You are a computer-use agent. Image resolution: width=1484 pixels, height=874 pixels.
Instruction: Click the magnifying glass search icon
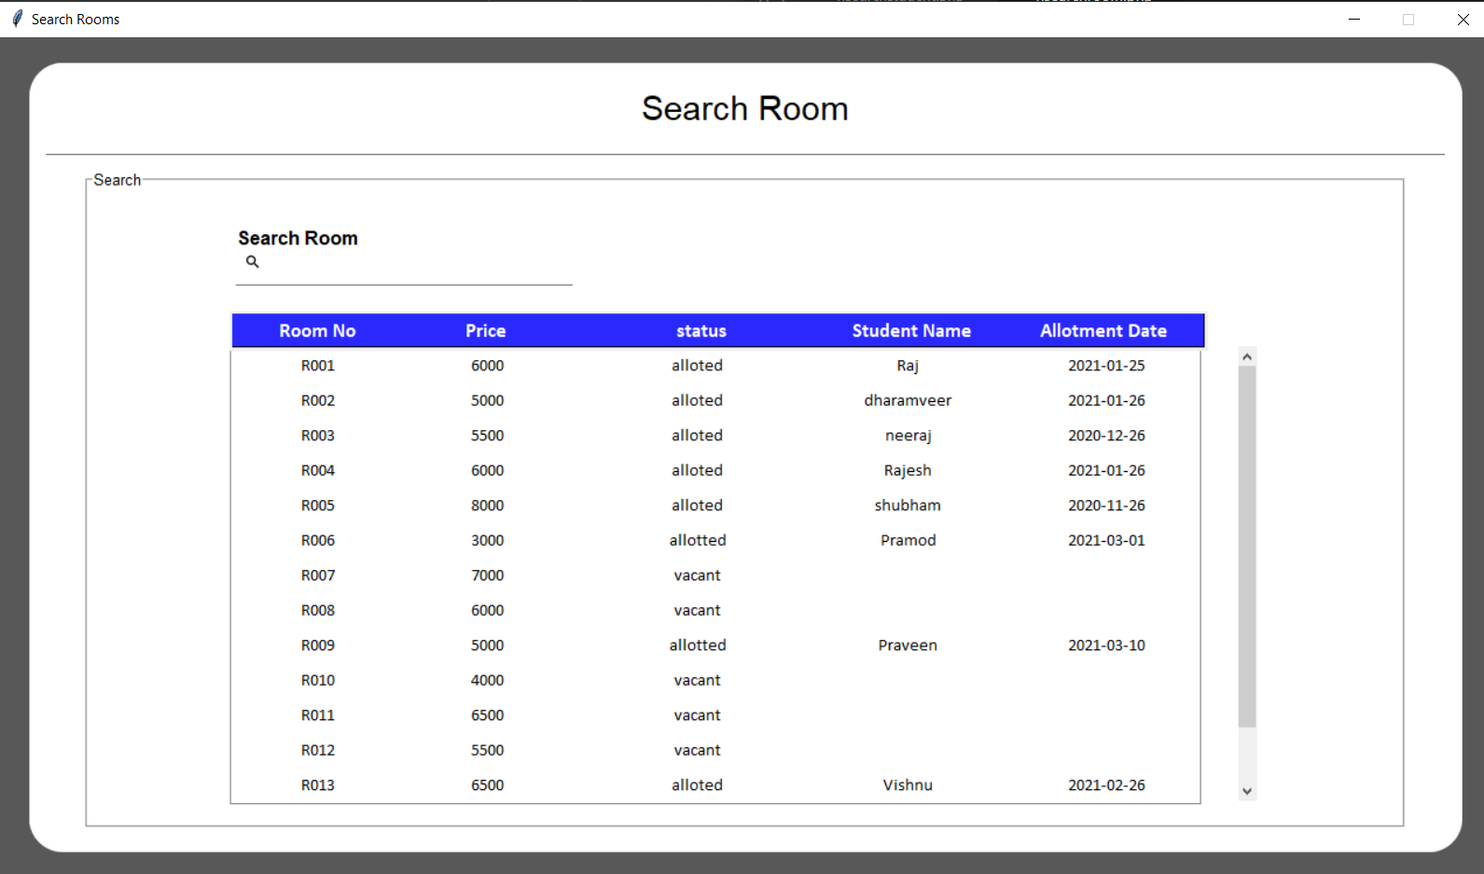pos(252,262)
